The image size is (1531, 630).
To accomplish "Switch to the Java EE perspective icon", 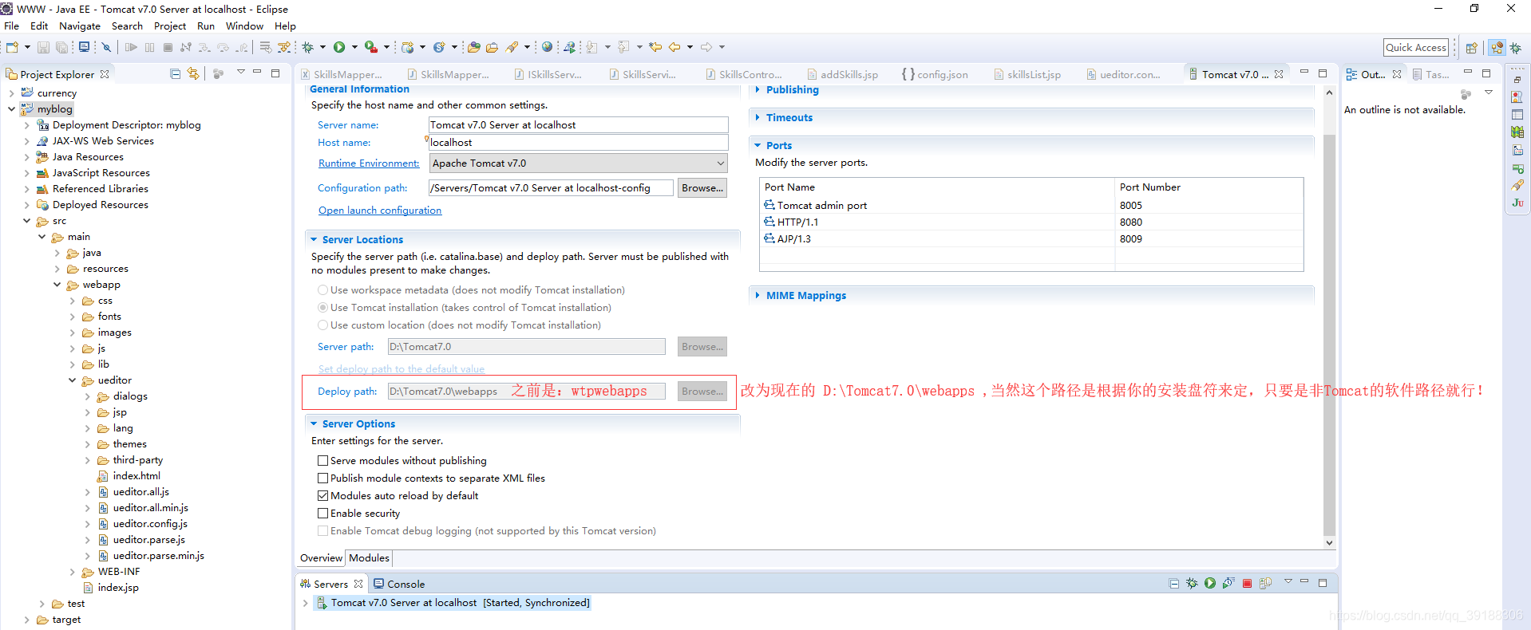I will click(x=1497, y=48).
